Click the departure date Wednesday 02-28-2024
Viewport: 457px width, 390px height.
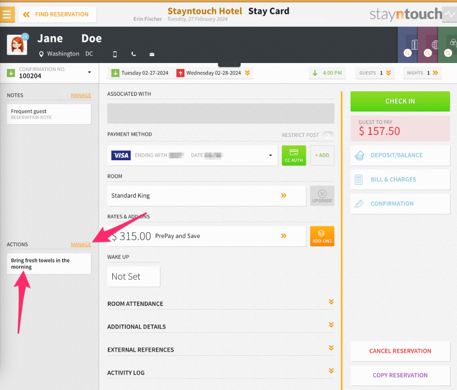(x=209, y=73)
